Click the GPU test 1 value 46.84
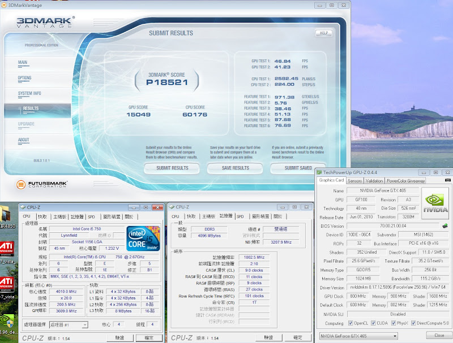The width and height of the screenshot is (453, 343). tap(283, 61)
